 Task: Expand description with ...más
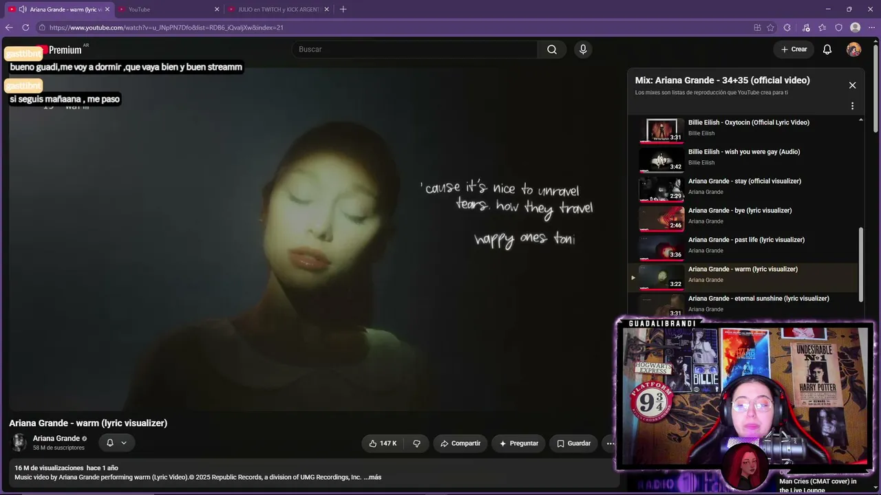pos(372,477)
